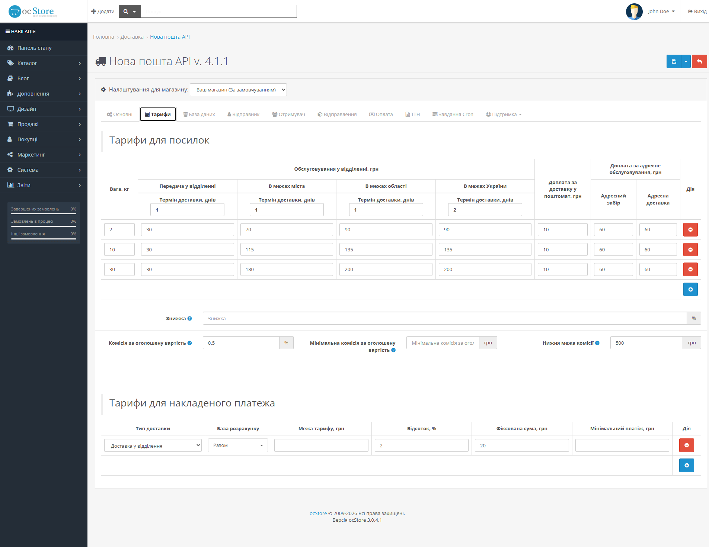Image resolution: width=709 pixels, height=547 pixels.
Task: Remove the tariff row with weight 10
Action: pos(690,250)
